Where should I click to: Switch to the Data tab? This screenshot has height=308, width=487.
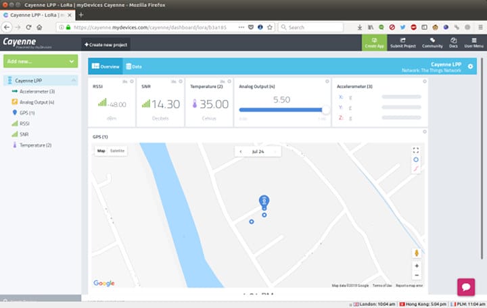[134, 66]
